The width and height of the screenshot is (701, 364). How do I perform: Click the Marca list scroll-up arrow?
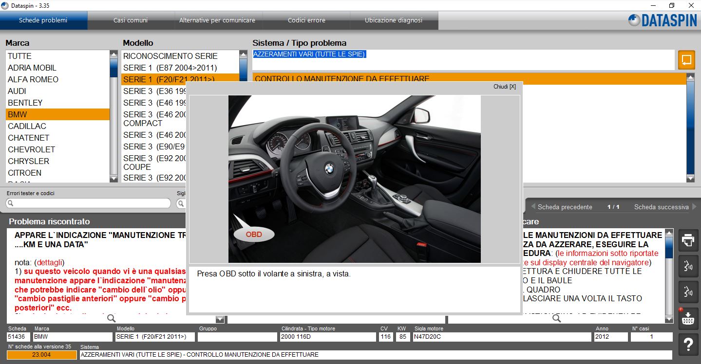[114, 55]
